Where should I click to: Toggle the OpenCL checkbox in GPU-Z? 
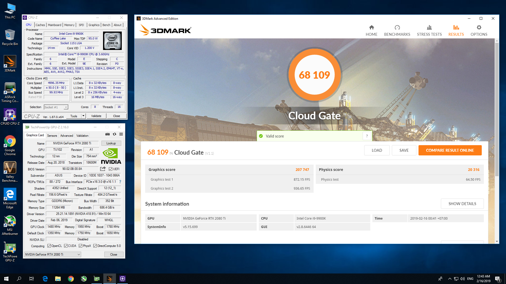pos(49,246)
